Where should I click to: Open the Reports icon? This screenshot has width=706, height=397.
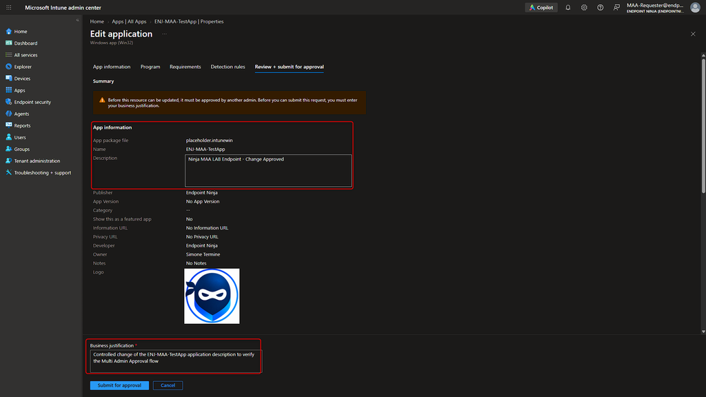(x=8, y=125)
